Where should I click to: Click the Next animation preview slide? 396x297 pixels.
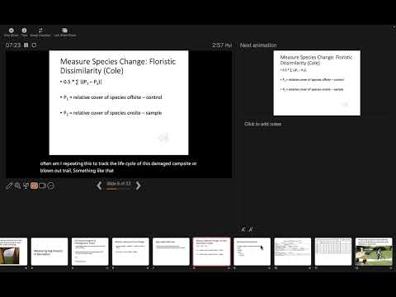tap(317, 83)
